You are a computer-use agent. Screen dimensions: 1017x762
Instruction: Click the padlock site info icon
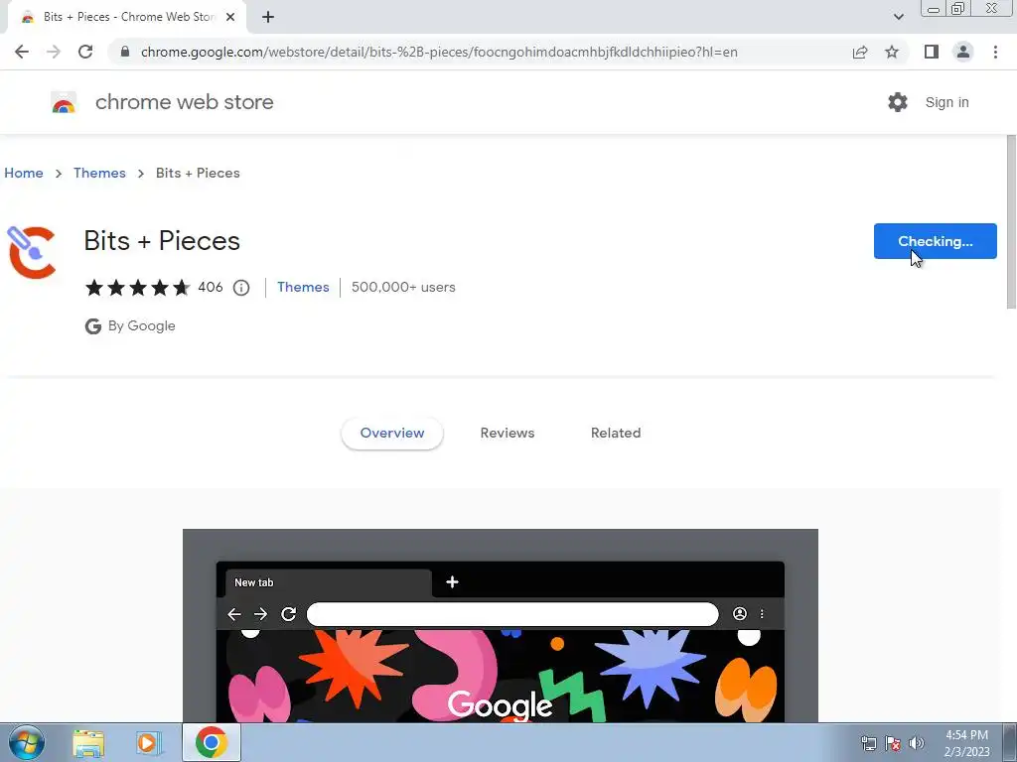[x=125, y=52]
